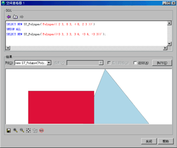Open the 投影(P) projection dropdown

pyautogui.click(x=101, y=63)
